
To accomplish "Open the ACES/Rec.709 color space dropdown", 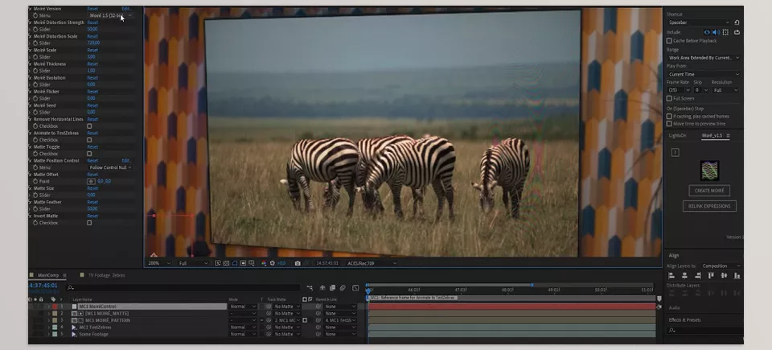I will 372,263.
